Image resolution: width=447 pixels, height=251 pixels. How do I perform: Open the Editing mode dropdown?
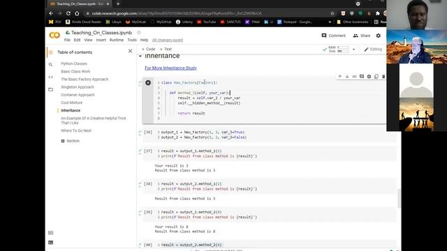373,50
